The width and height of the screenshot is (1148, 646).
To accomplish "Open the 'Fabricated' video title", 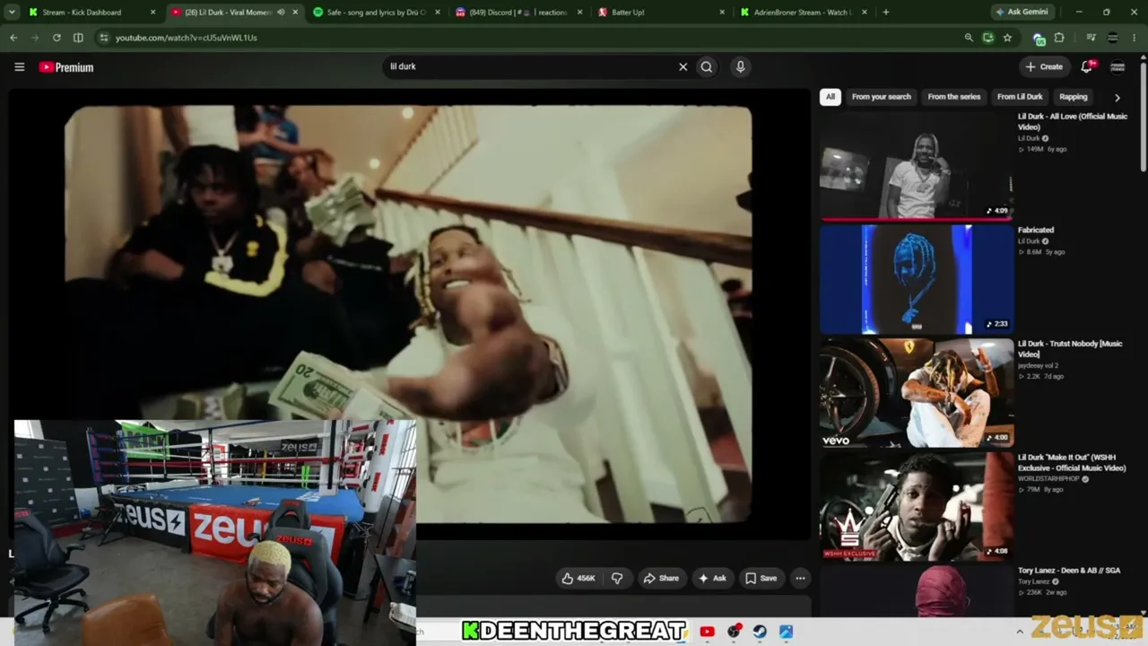I will pyautogui.click(x=1036, y=231).
